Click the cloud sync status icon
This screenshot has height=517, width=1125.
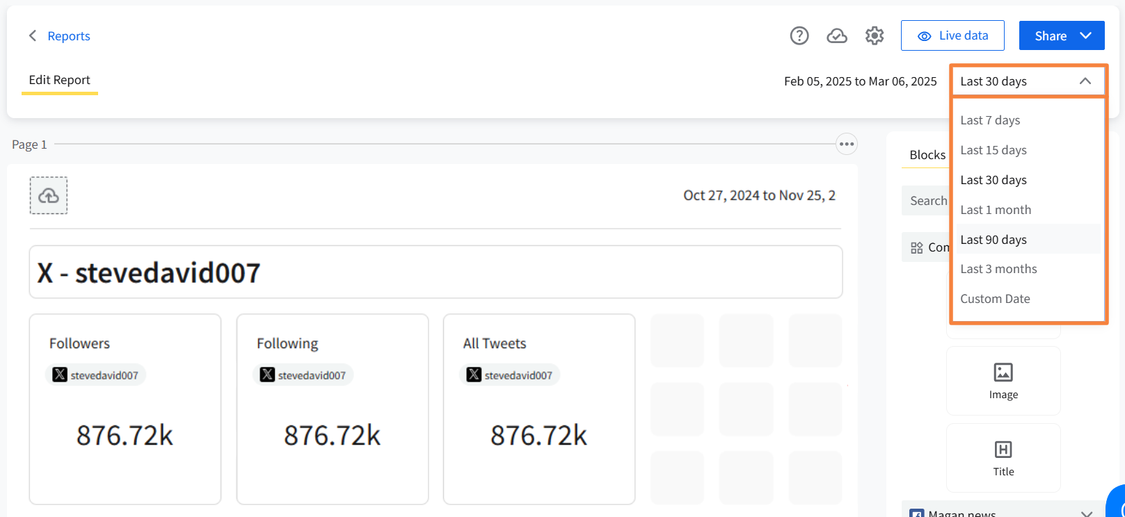(837, 35)
